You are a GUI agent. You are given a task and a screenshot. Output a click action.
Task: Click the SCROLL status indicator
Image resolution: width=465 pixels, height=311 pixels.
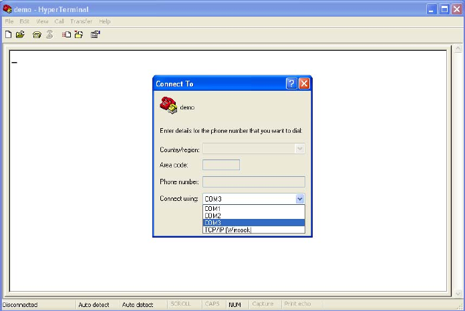[x=180, y=304]
